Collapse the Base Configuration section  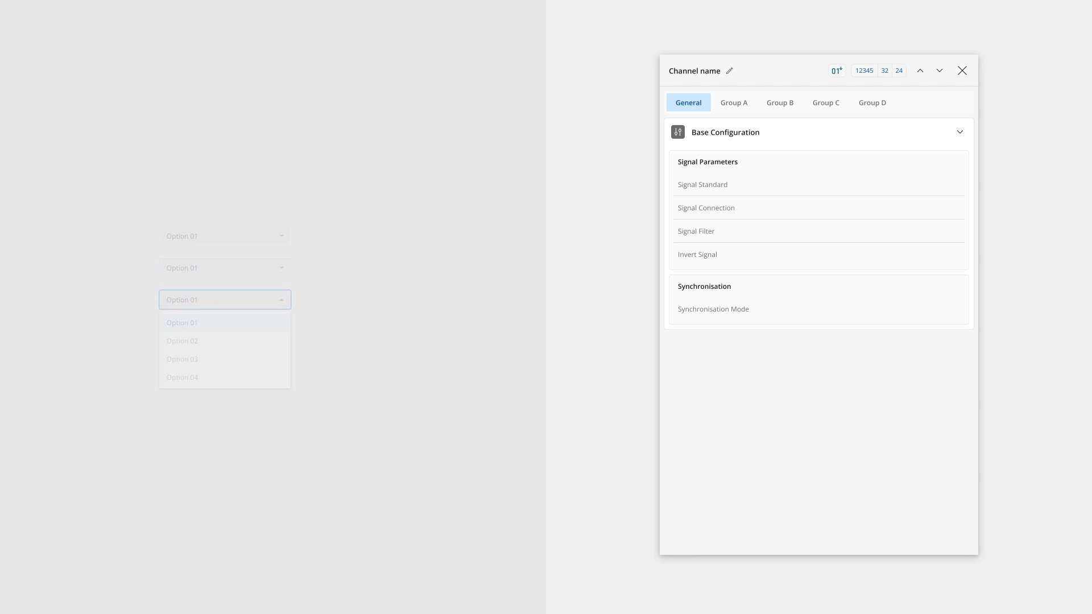click(x=959, y=131)
